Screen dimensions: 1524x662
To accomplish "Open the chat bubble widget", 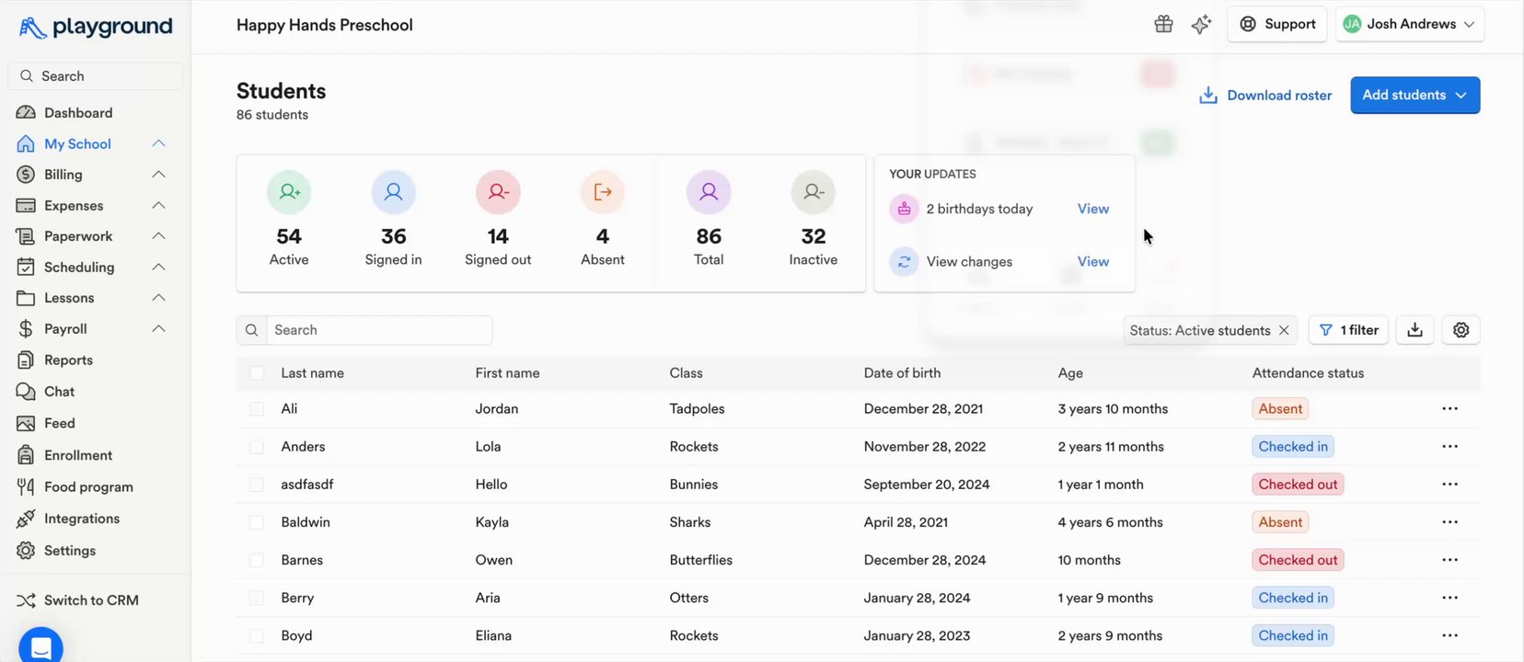I will pos(40,645).
